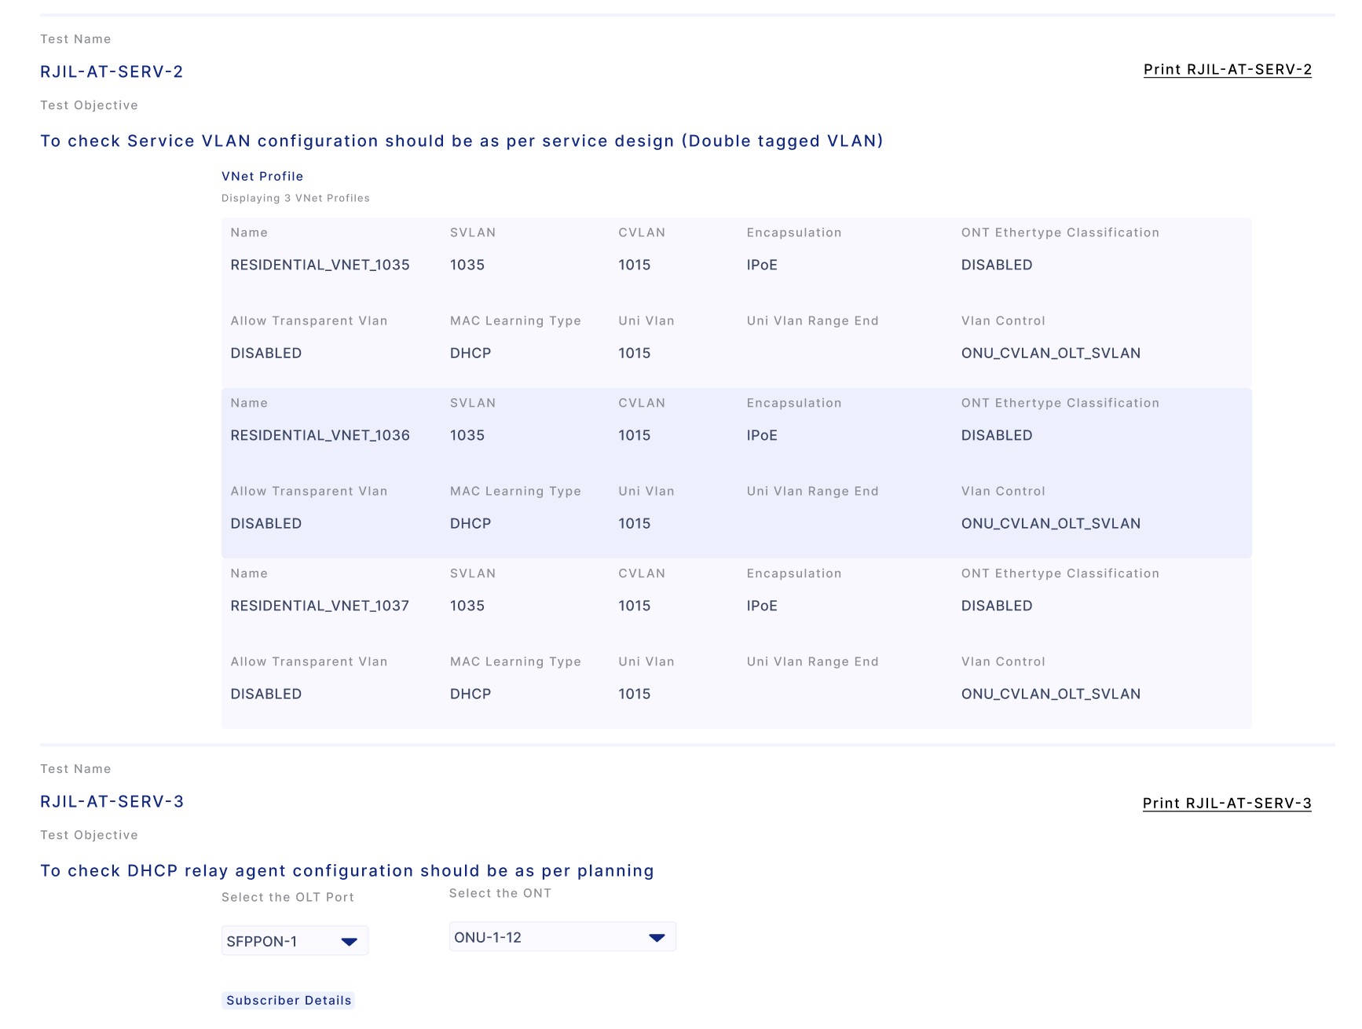The width and height of the screenshot is (1362, 1029).
Task: Click the Print RJIL-AT-SERV-3 link
Action: pos(1226,804)
